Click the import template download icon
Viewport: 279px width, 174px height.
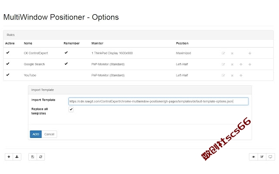point(17,157)
